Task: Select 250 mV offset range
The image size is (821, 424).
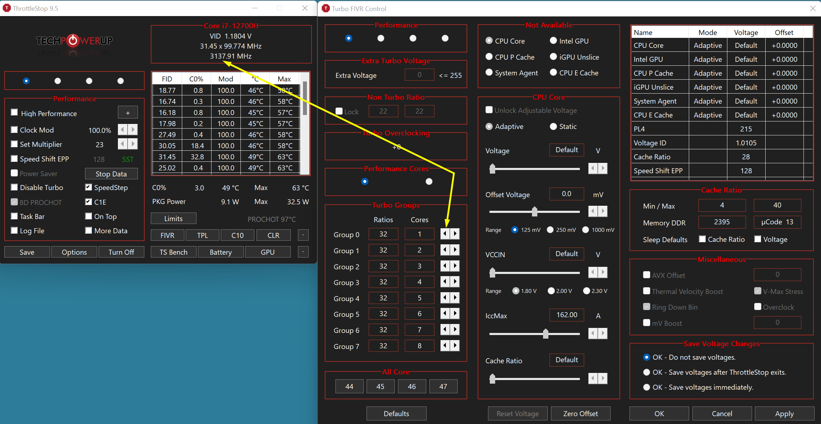Action: pos(551,230)
